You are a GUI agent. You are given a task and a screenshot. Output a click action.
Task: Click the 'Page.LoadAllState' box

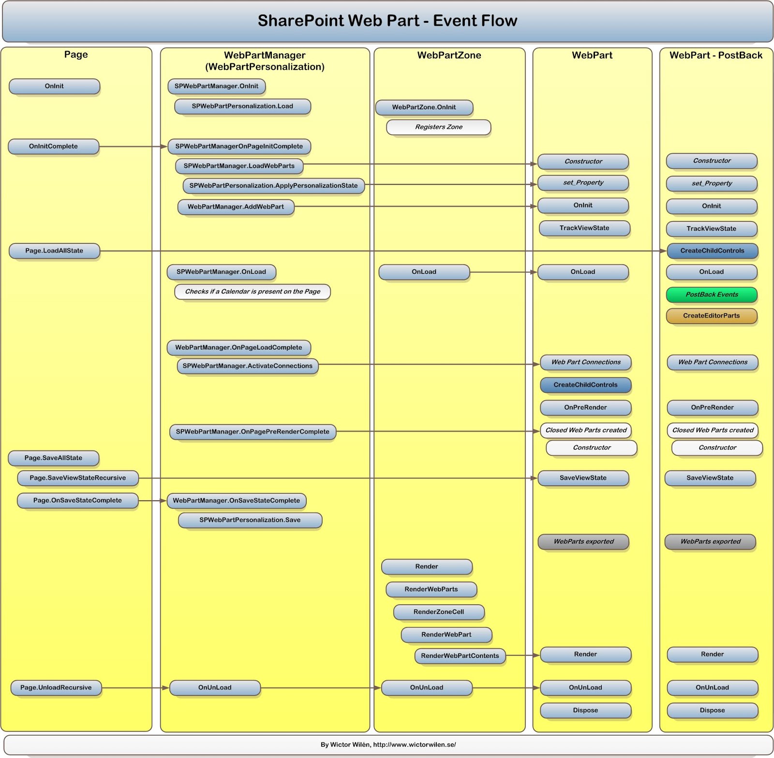coord(54,251)
